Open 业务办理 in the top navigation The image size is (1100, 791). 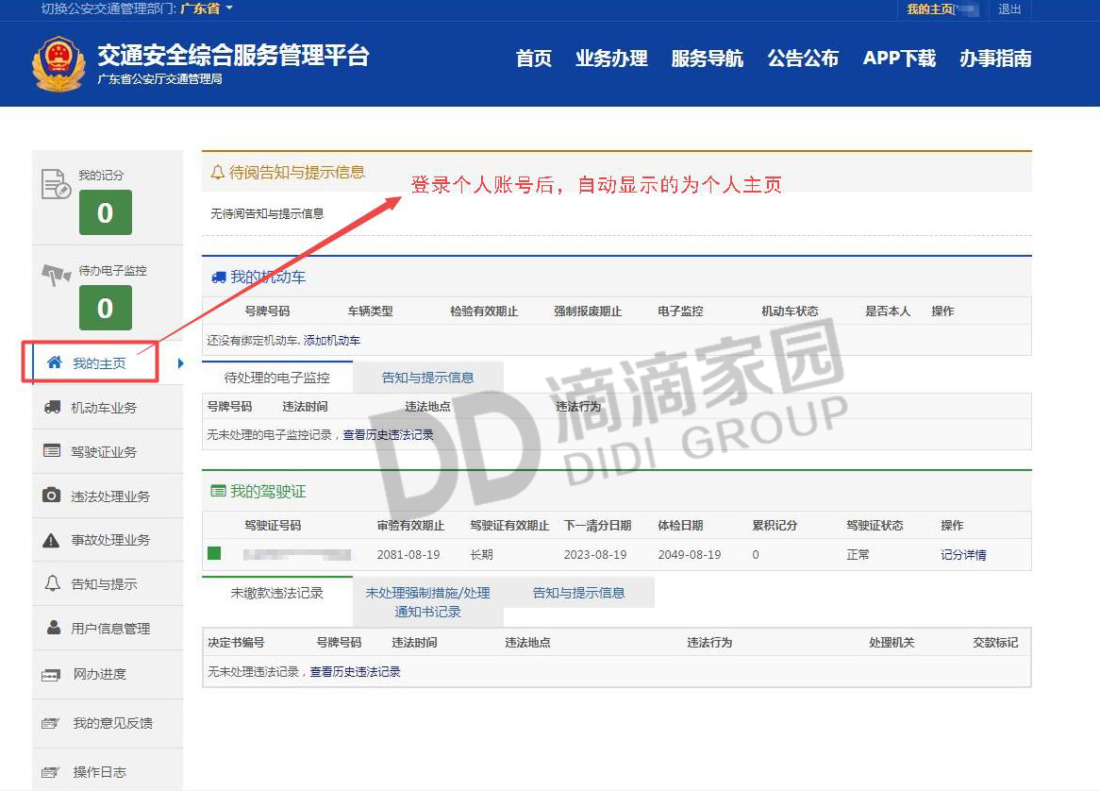click(611, 59)
